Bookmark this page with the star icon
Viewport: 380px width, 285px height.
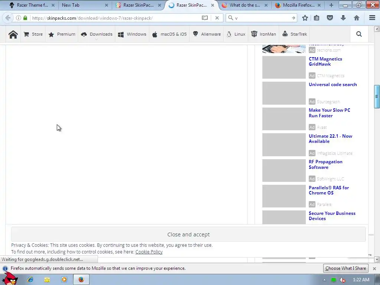pos(305,18)
